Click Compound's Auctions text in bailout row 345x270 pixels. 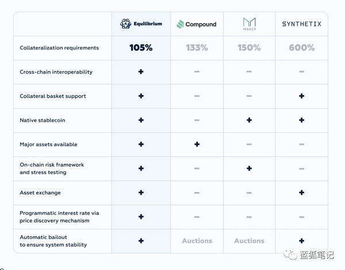[197, 241]
